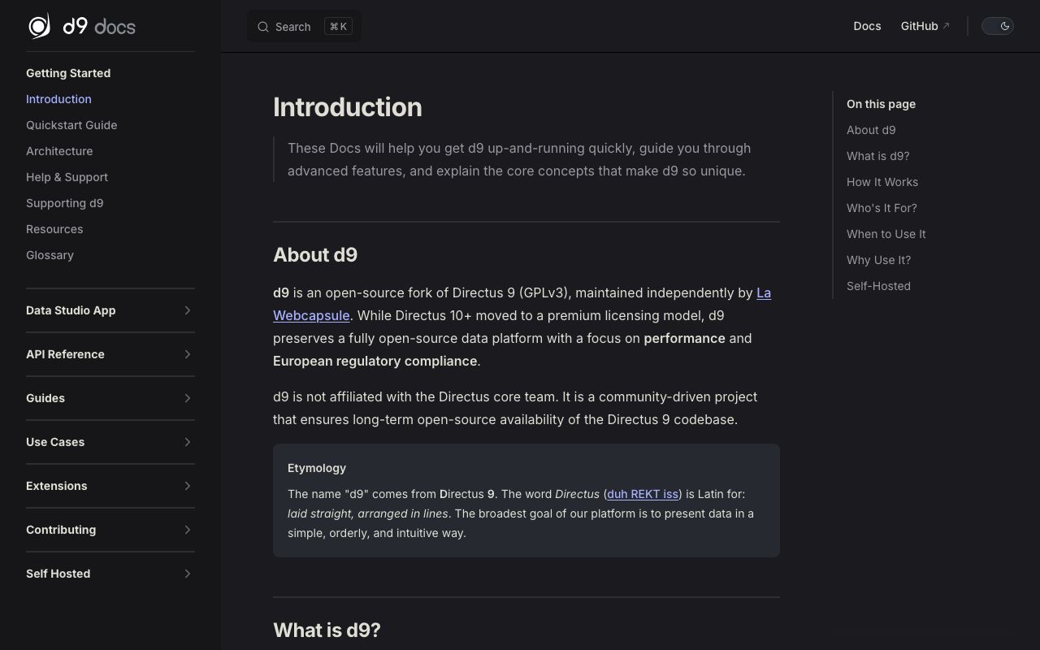The height and width of the screenshot is (650, 1040).
Task: Open the La Webcapsule link
Action: click(x=522, y=304)
